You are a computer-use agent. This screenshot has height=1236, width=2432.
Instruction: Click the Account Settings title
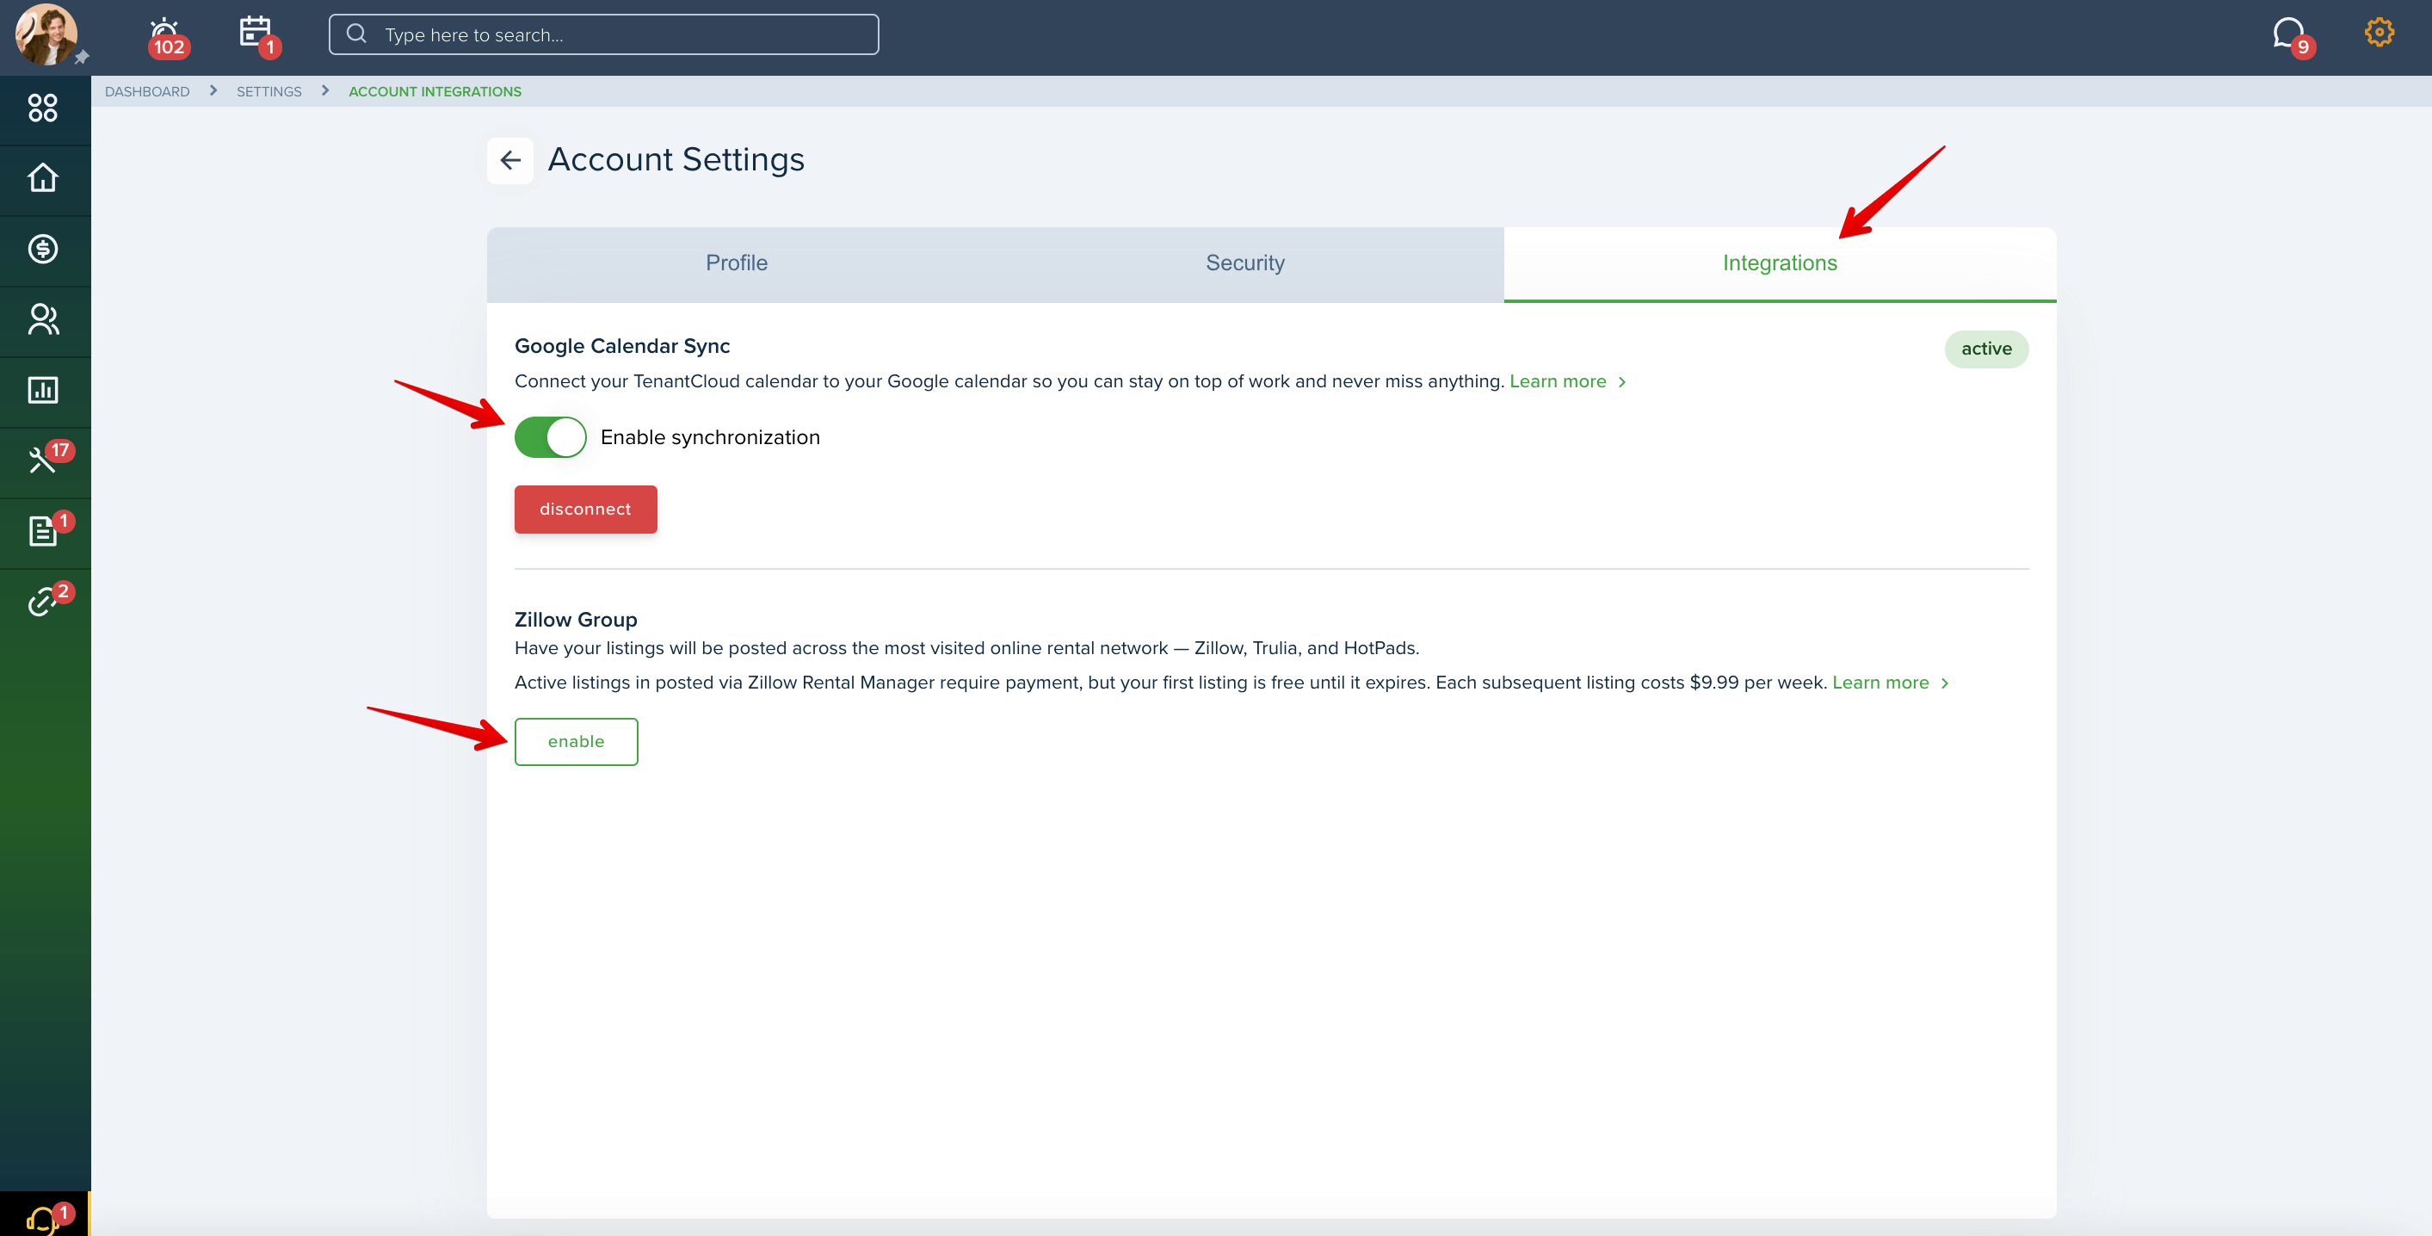pyautogui.click(x=676, y=159)
